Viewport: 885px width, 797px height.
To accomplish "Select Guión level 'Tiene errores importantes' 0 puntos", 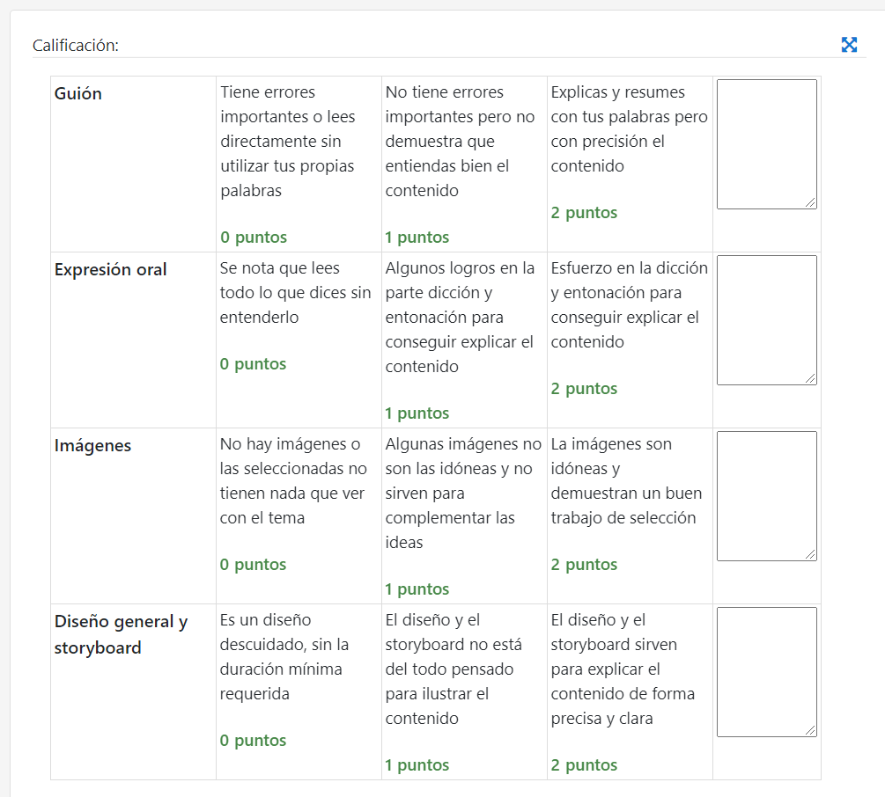I will pyautogui.click(x=299, y=164).
